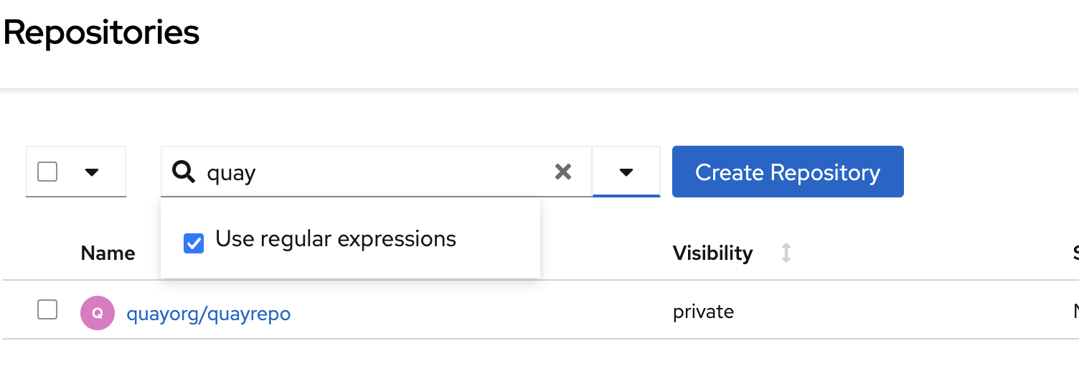Sort by the Visibility column header
Viewport: 1079px width, 369px height.
(712, 253)
